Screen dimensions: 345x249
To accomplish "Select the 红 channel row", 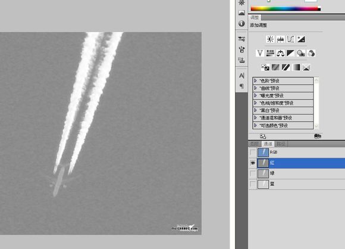I will (x=297, y=163).
